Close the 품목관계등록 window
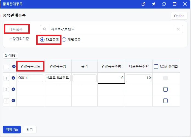Image resolution: width=191 pixels, height=137 pixels. 185,4
